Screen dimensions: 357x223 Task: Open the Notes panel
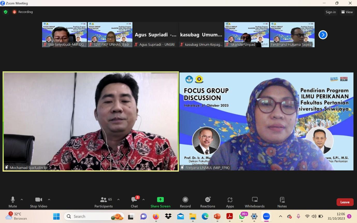coord(282,202)
